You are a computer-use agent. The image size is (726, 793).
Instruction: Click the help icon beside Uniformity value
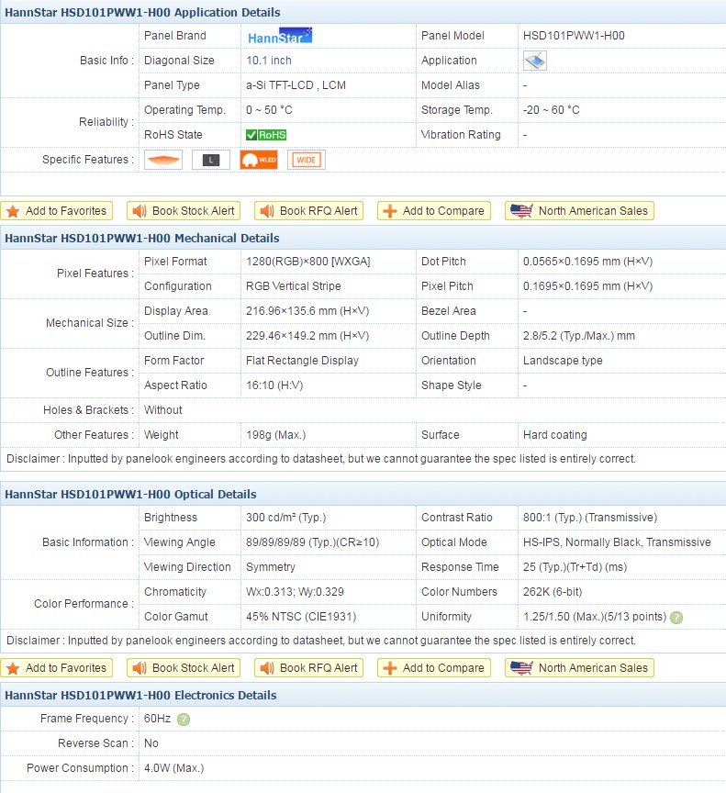[676, 618]
